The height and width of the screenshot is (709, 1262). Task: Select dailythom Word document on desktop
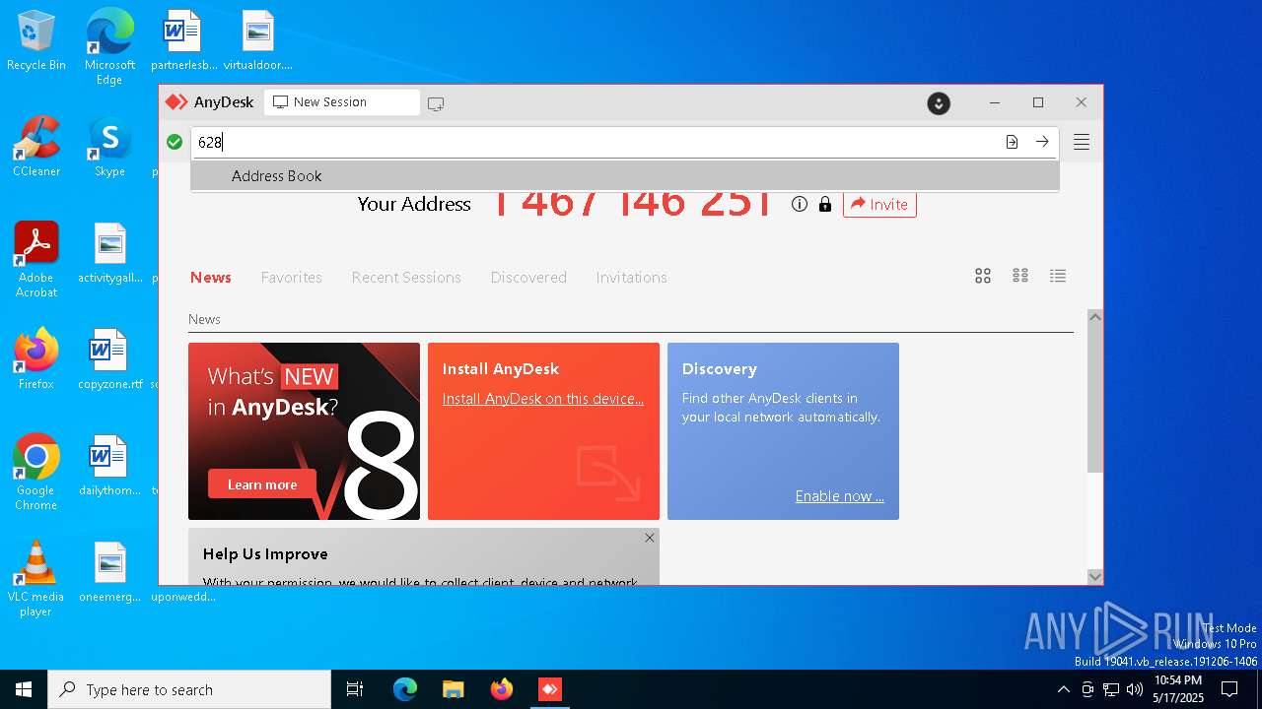click(109, 465)
